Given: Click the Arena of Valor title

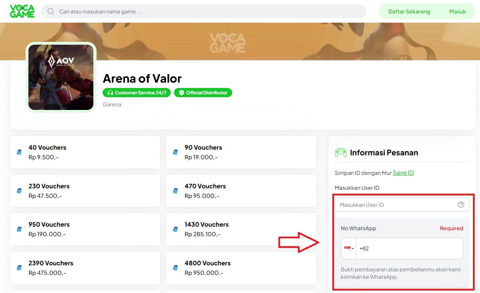Looking at the screenshot, I should tap(142, 78).
